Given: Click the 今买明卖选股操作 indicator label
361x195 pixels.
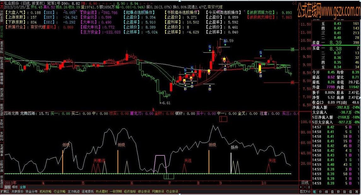Looking at the screenshot, I should [224, 12].
